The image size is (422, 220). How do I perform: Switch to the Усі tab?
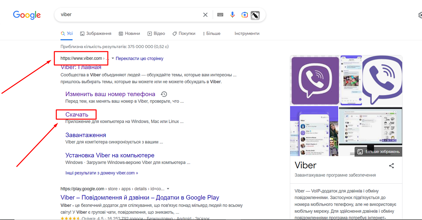[x=67, y=34]
